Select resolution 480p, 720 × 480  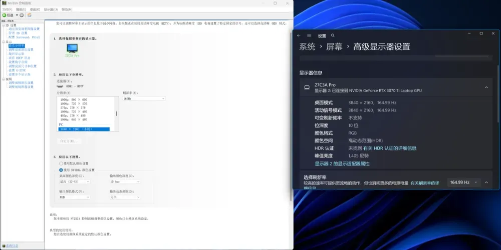(x=74, y=116)
